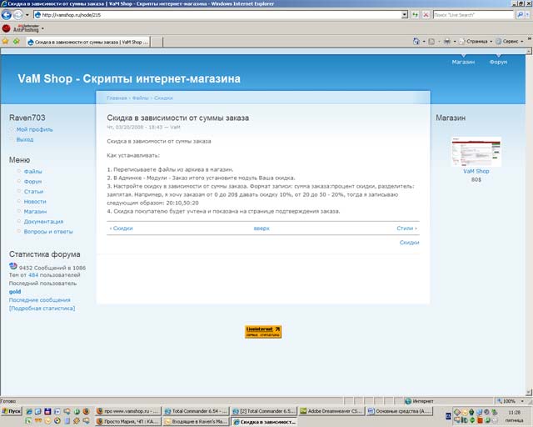Open the Страница (Page) menu
This screenshot has height=427, width=533.
tap(476, 41)
